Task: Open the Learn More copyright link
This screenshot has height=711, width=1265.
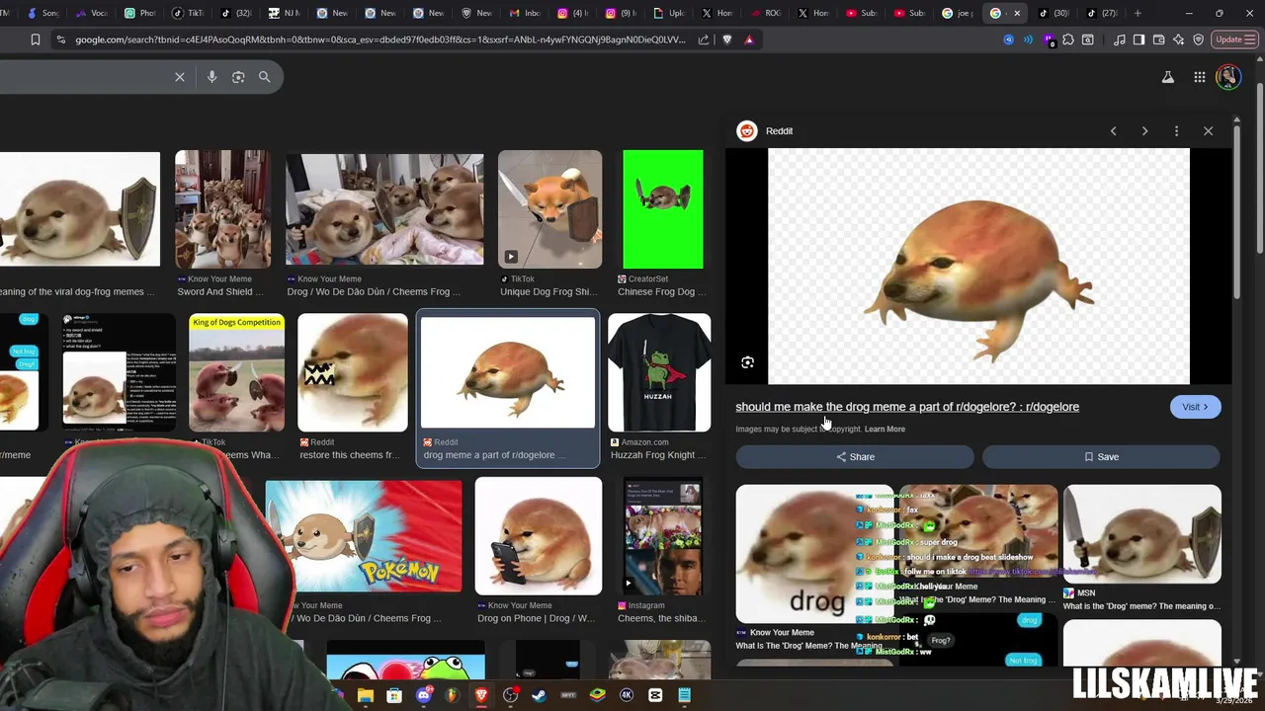Action: coord(885,429)
